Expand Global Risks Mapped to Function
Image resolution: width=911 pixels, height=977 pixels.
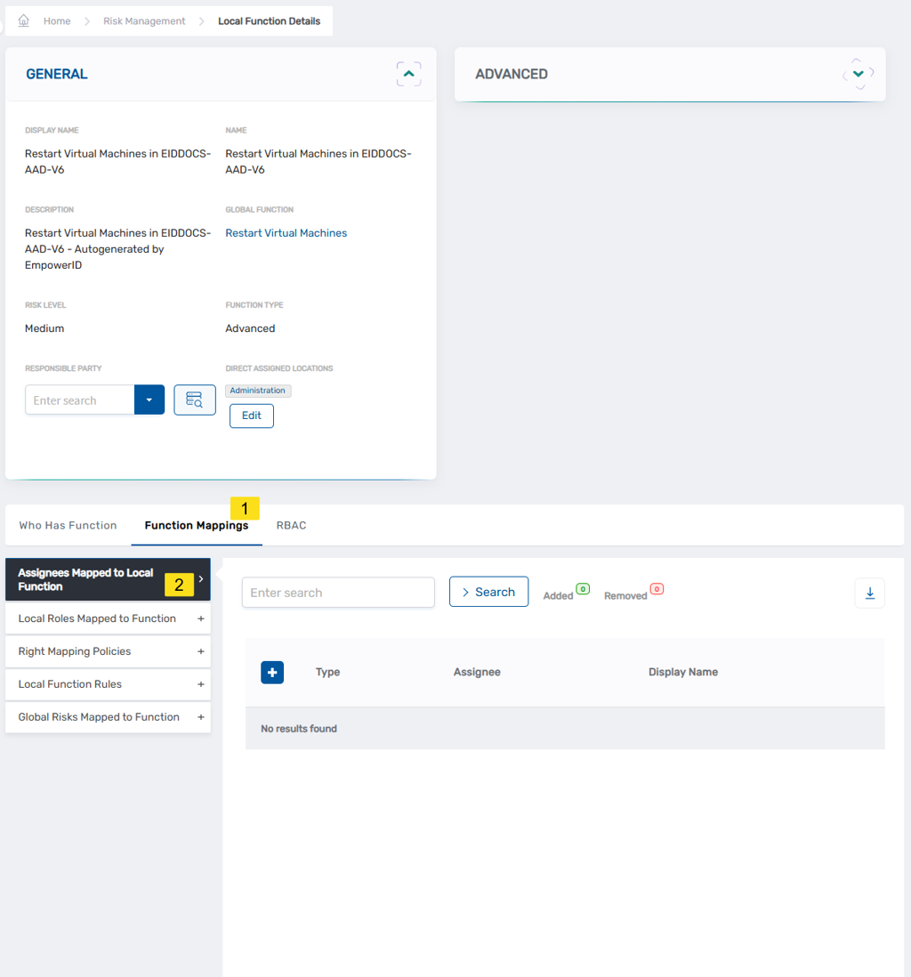pyautogui.click(x=108, y=717)
